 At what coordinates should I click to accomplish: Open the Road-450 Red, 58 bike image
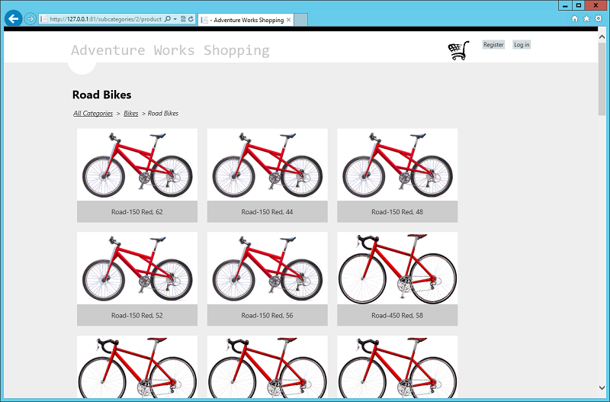[x=397, y=269]
